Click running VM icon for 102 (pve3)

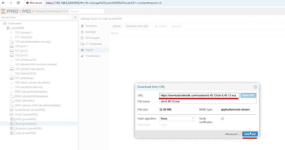click(x=12, y=55)
